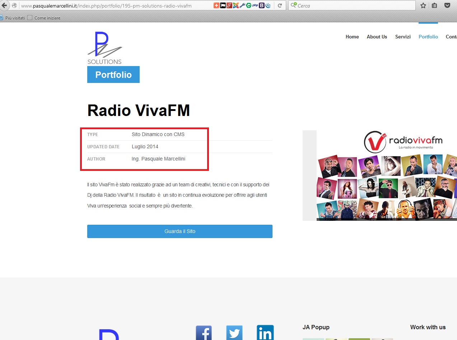Click the Guarda il Sito button
The height and width of the screenshot is (340, 457).
pyautogui.click(x=180, y=231)
